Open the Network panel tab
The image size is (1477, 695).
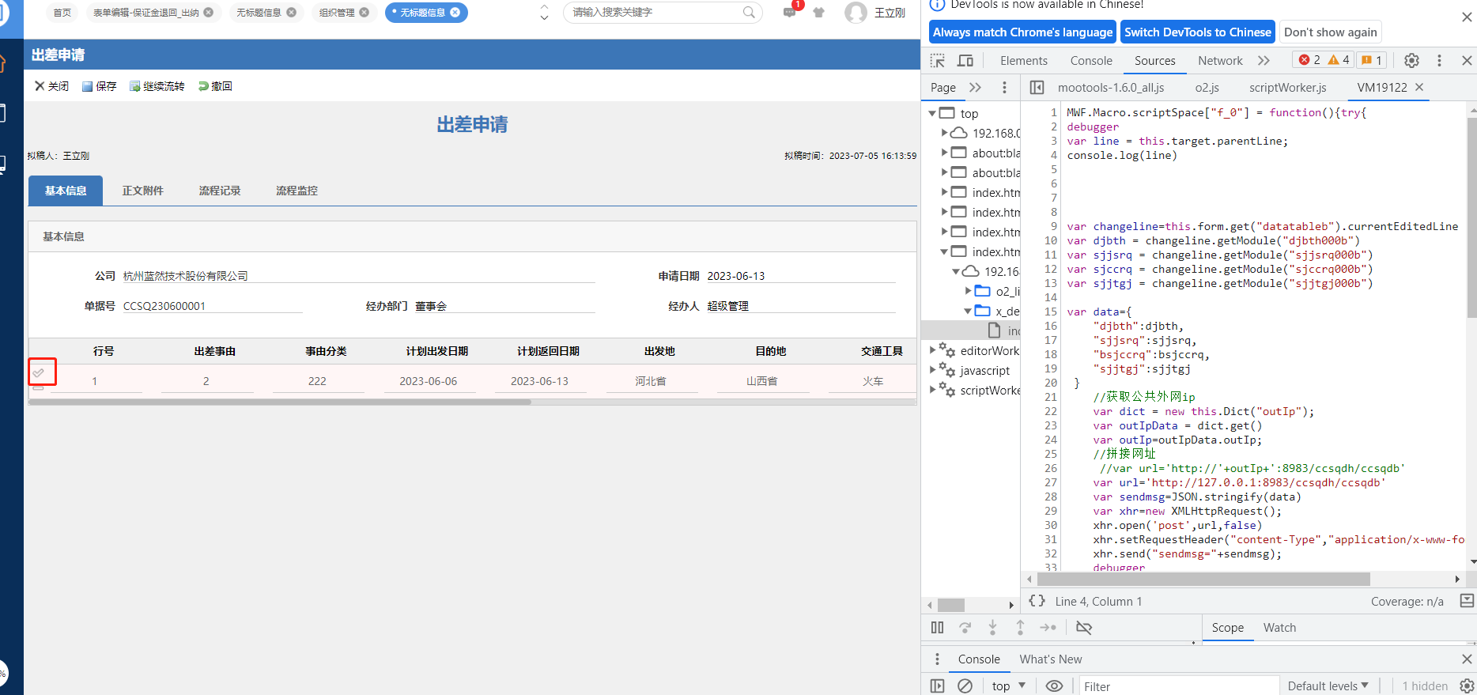tap(1220, 61)
